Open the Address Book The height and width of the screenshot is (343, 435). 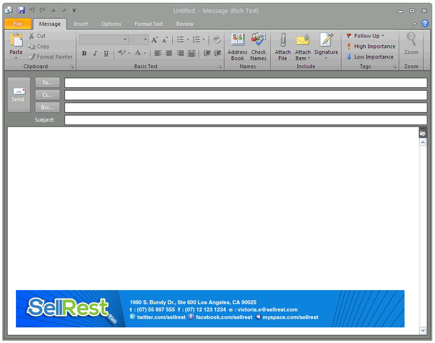(x=237, y=47)
